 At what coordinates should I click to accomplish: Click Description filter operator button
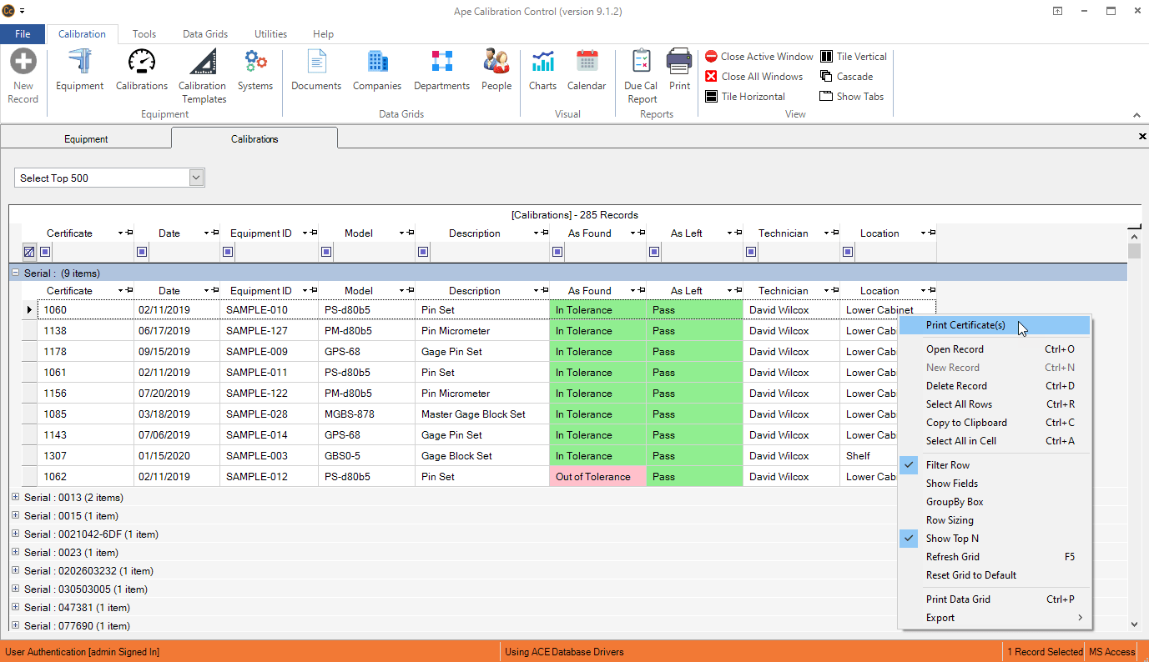tap(423, 252)
